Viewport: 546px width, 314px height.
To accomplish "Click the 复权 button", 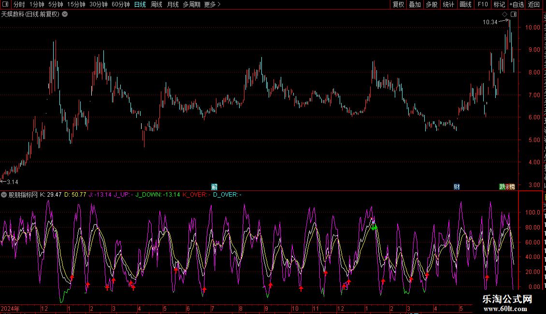I will click(398, 4).
